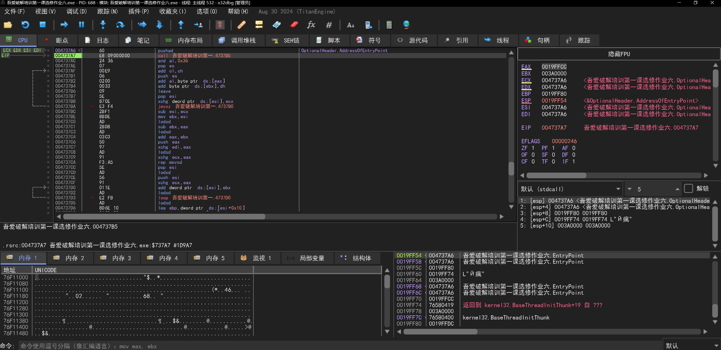Click the Pause execution icon
The height and width of the screenshot is (350, 721).
(82, 25)
